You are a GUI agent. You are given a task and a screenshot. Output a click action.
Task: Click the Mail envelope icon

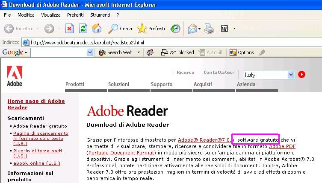coord(192,29)
